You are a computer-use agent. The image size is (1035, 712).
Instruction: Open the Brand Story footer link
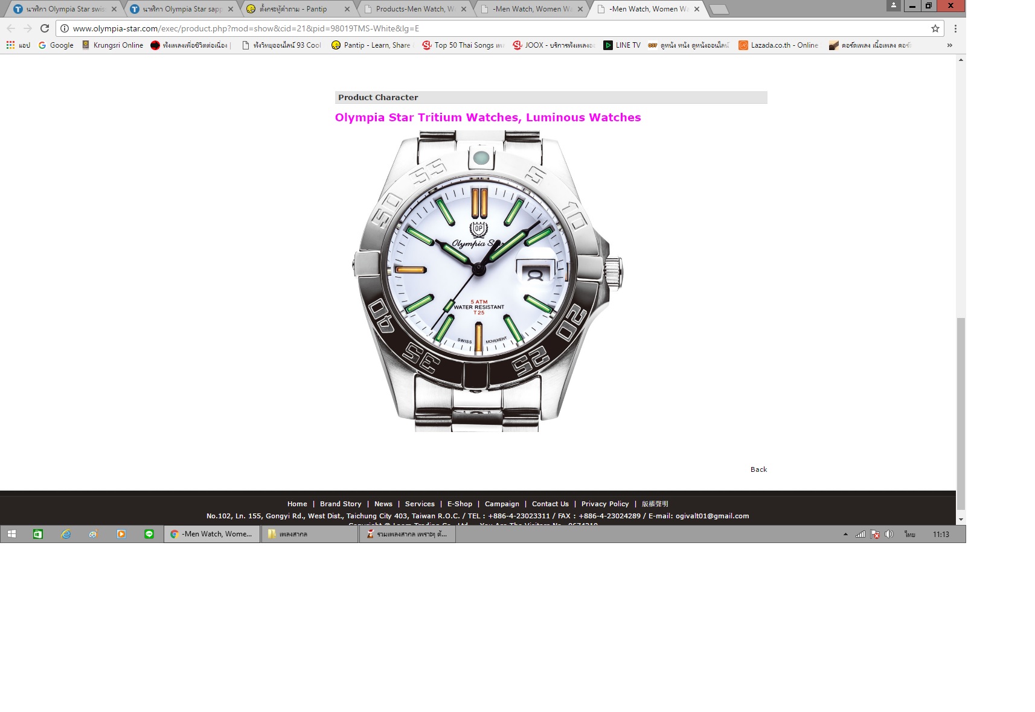click(341, 504)
